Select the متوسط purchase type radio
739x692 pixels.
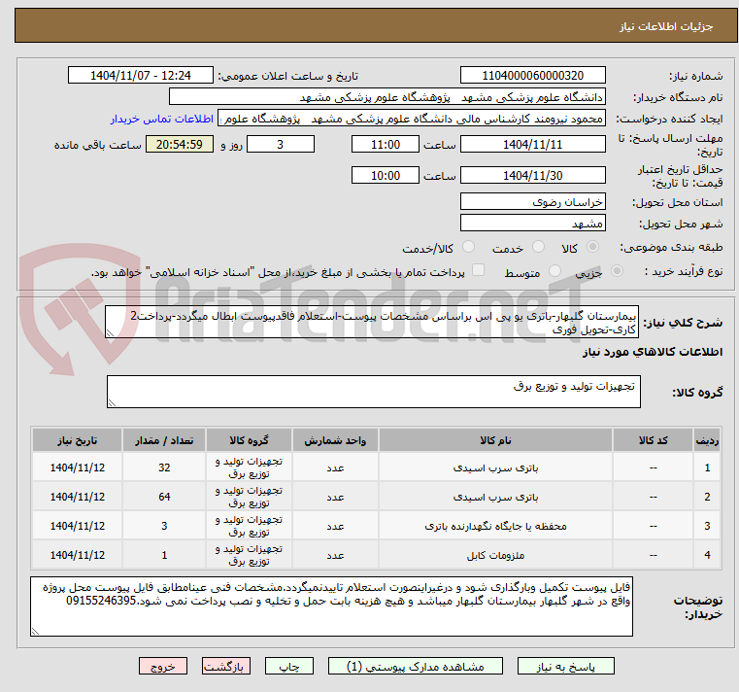[554, 271]
